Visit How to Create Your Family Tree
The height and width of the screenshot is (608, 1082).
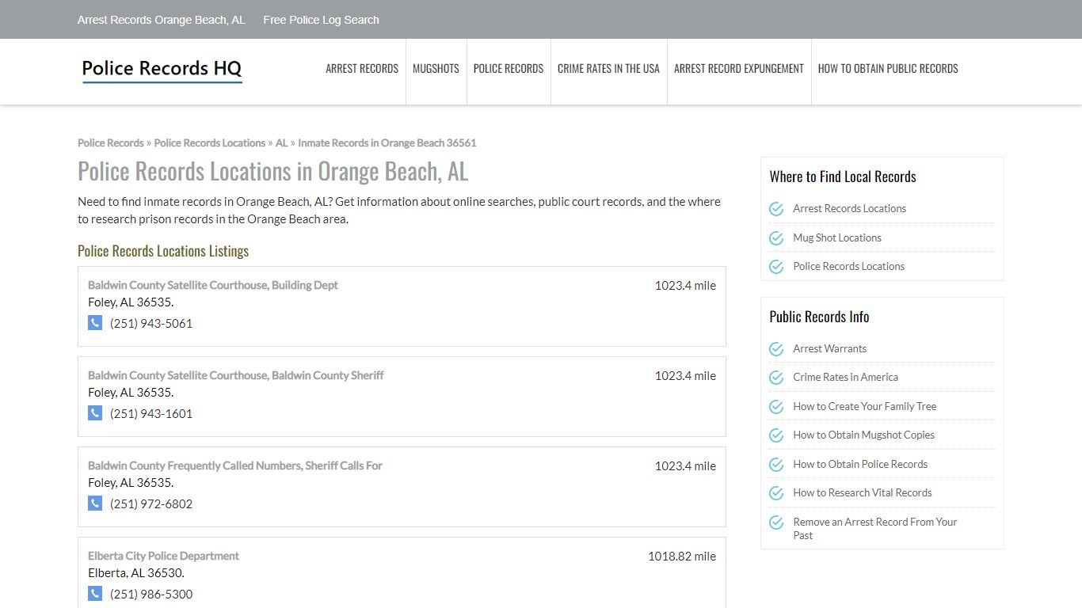[865, 406]
